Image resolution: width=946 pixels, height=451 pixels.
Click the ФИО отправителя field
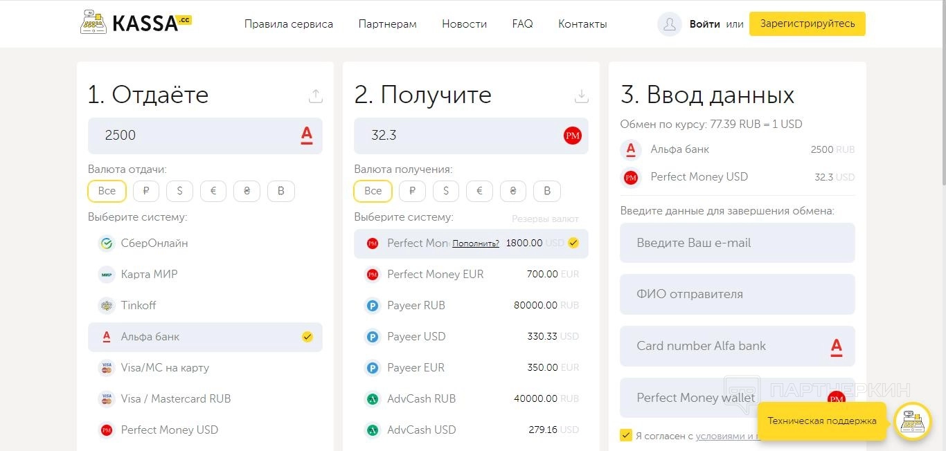point(738,294)
